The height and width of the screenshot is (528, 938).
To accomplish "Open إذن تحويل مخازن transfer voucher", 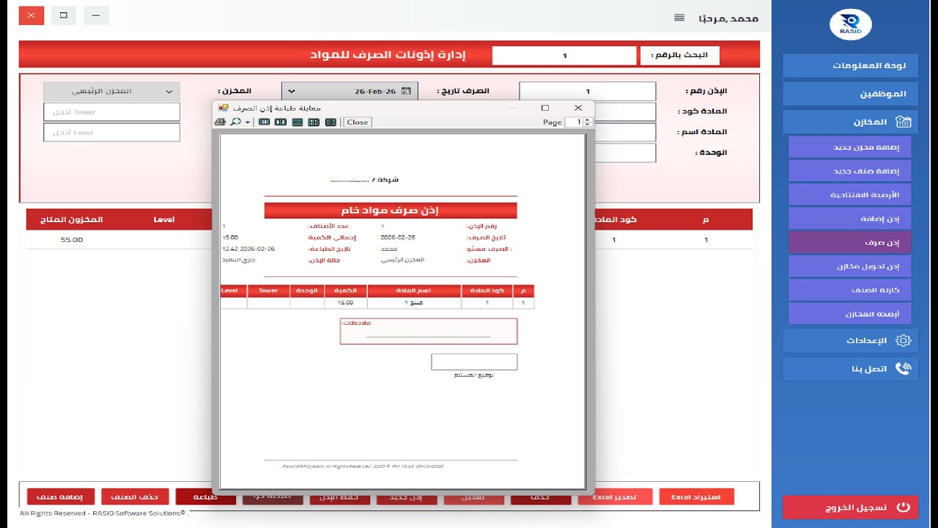I will click(850, 266).
